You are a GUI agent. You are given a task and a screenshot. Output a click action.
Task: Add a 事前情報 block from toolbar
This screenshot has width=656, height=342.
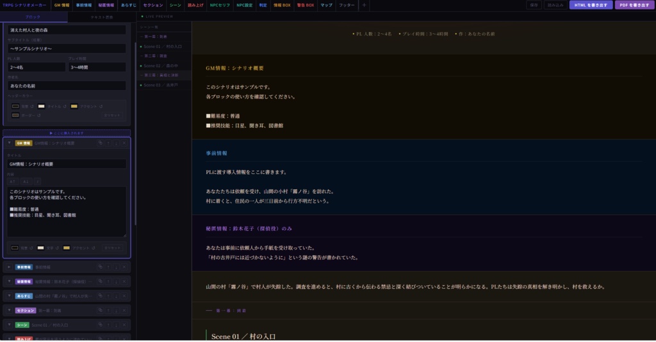(84, 5)
